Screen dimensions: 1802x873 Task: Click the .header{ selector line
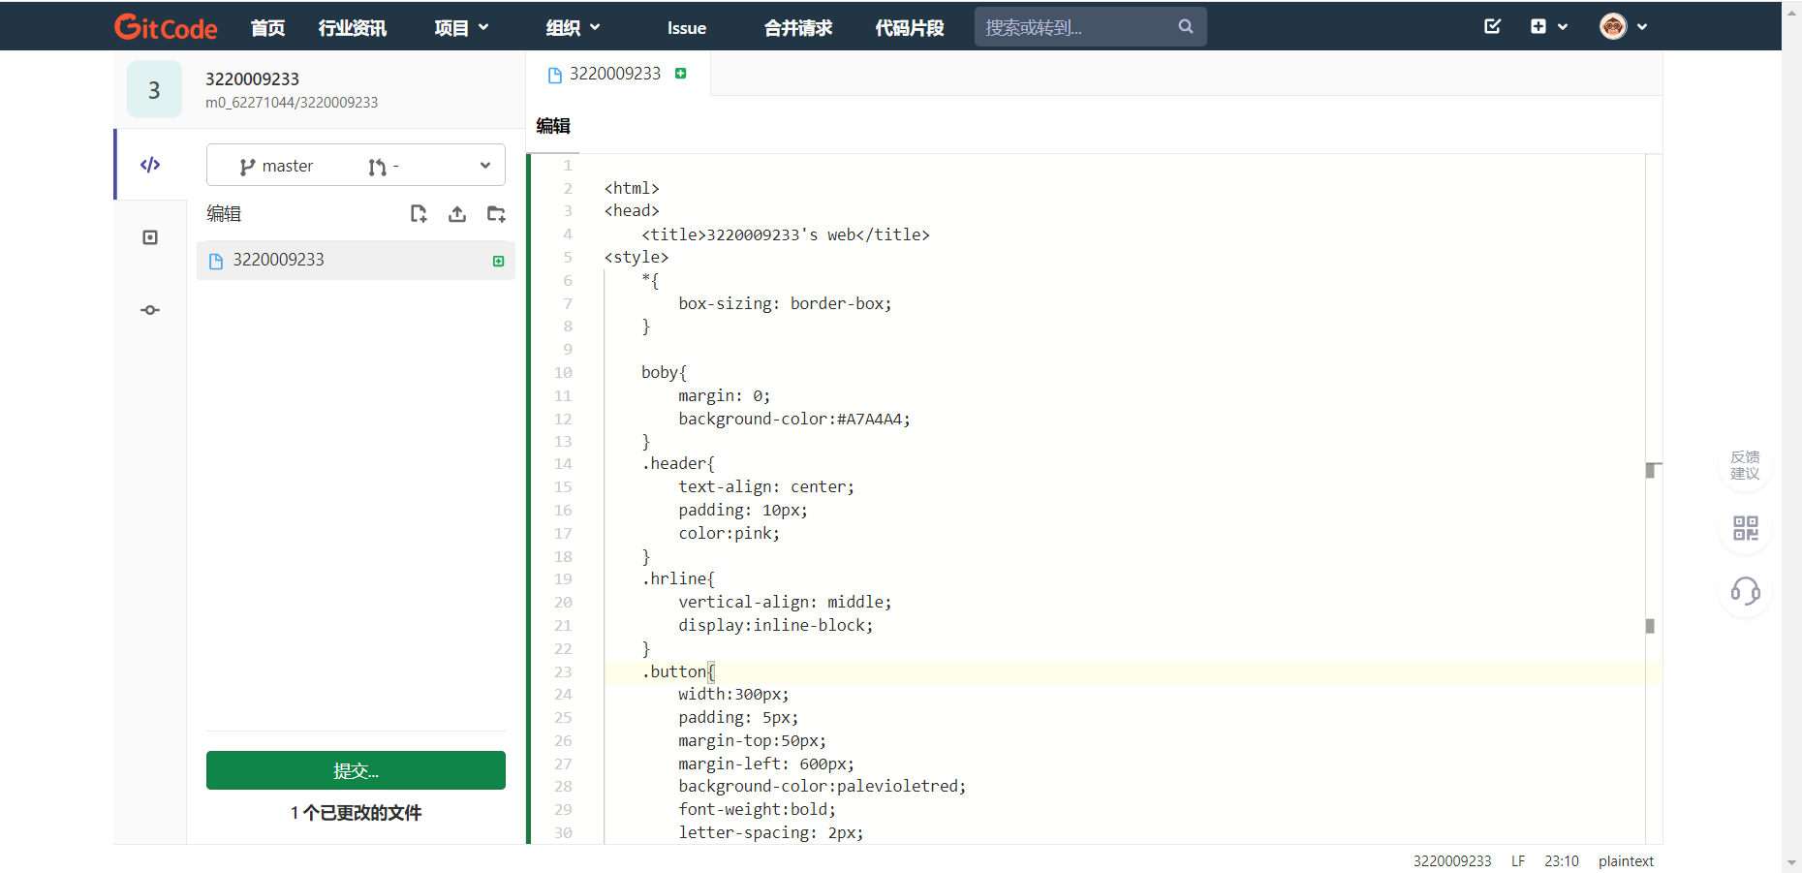click(x=678, y=463)
